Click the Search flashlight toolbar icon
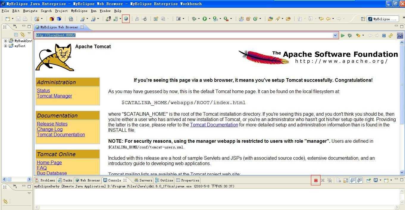Image resolution: width=405 pixels, height=210 pixels. [277, 19]
